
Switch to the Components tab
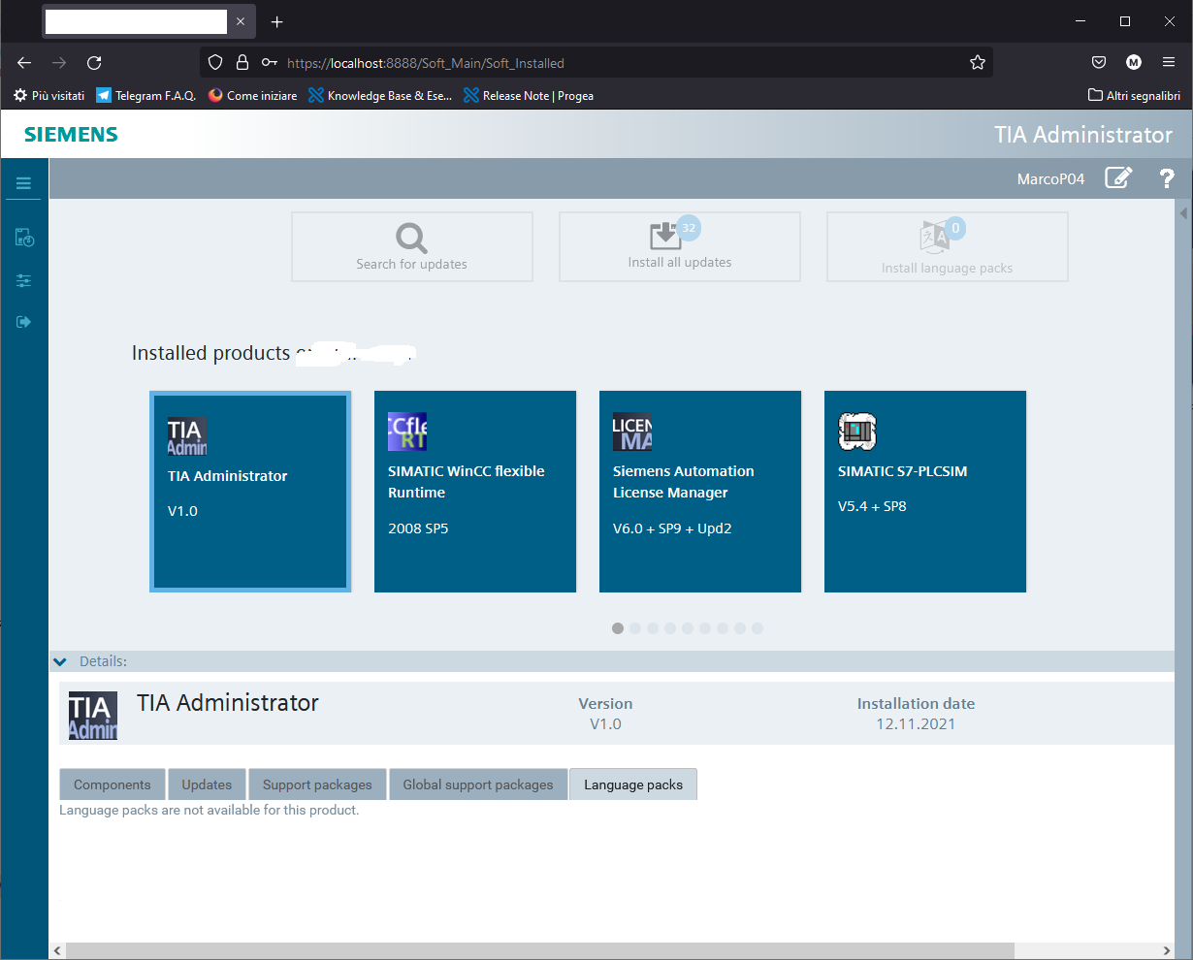click(113, 784)
